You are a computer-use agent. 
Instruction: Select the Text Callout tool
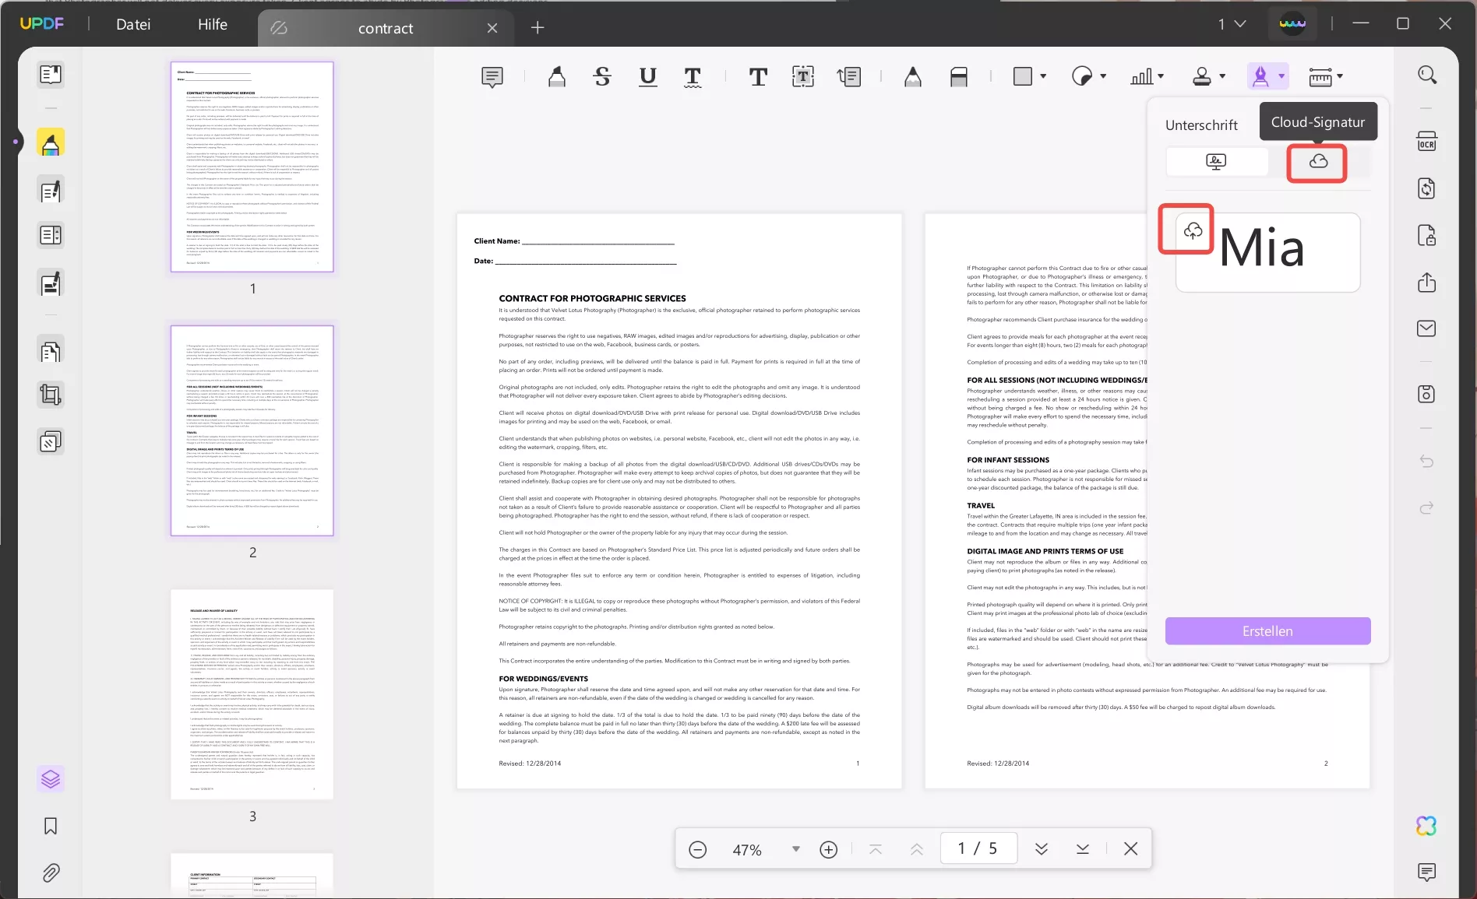tap(849, 76)
